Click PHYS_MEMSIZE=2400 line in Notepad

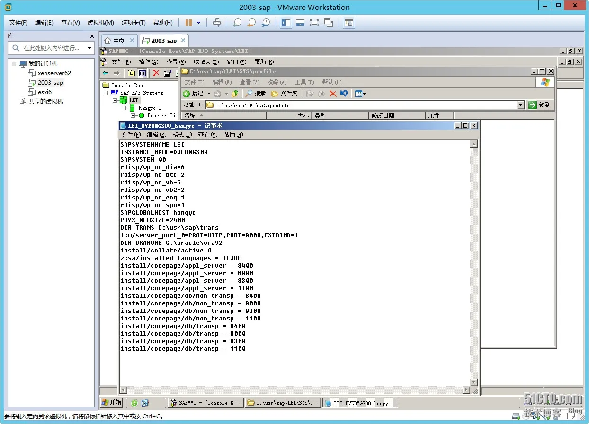coord(152,220)
